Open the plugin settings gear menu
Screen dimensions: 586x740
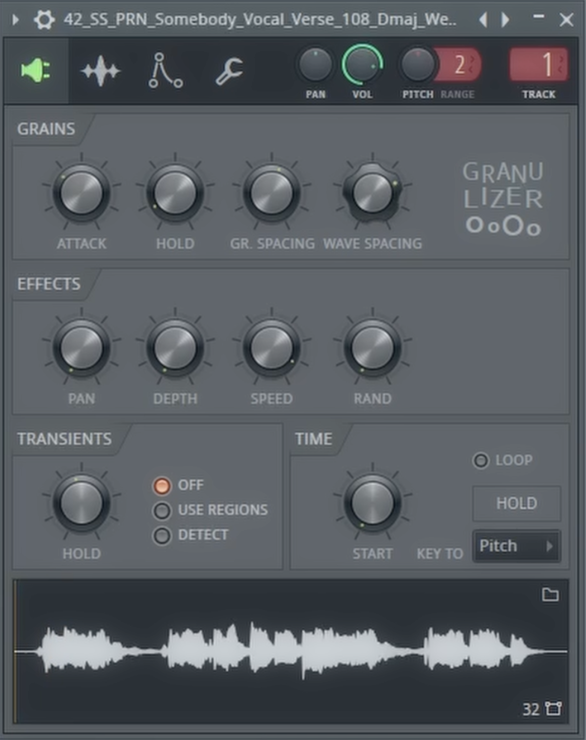[44, 20]
